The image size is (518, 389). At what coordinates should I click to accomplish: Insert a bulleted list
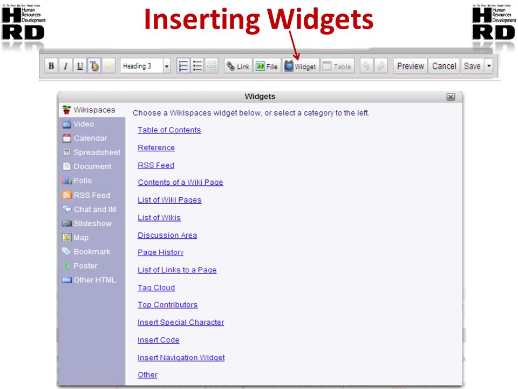click(x=197, y=66)
